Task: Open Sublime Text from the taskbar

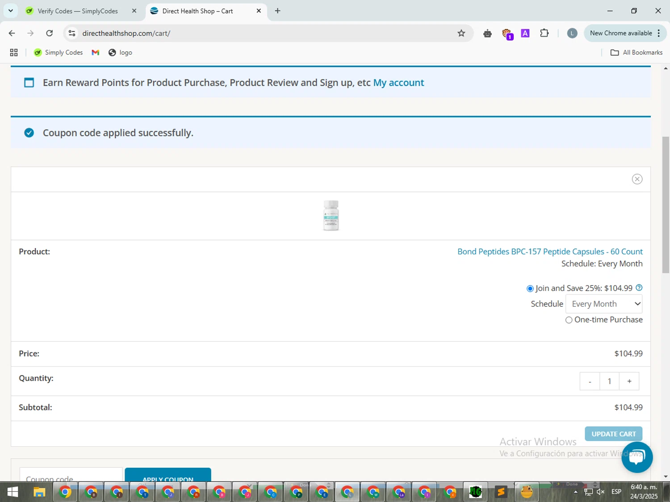Action: click(501, 492)
